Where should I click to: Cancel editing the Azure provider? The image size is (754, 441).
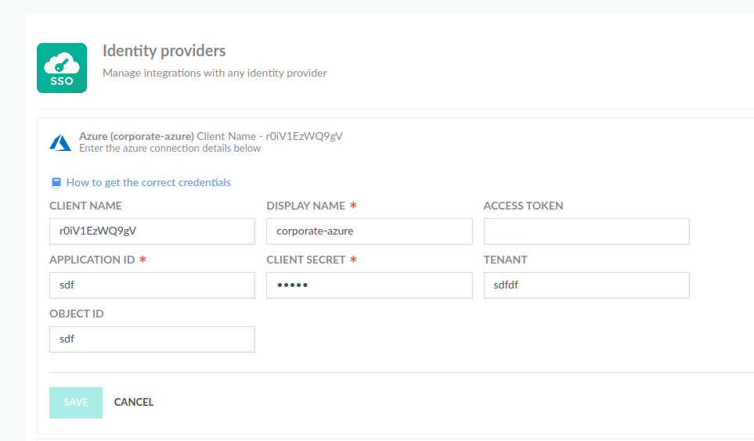point(134,403)
